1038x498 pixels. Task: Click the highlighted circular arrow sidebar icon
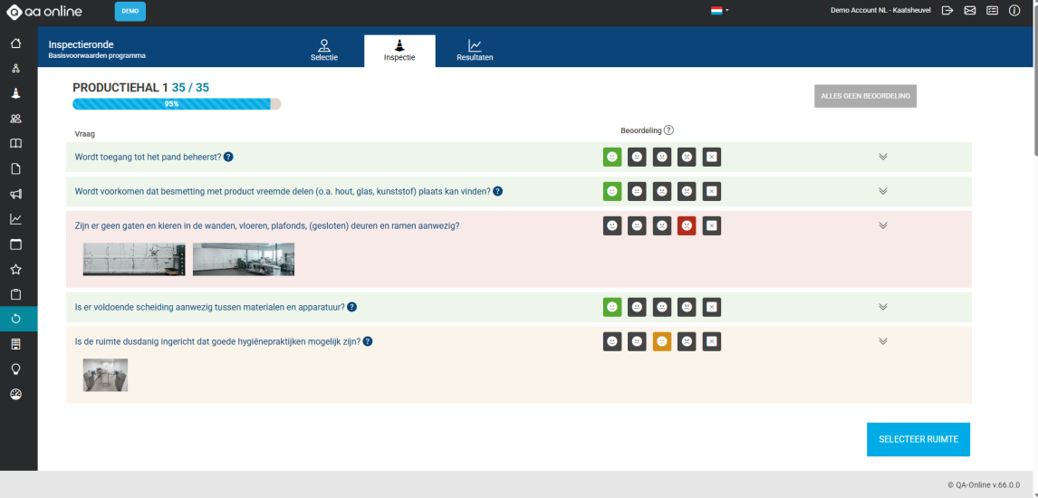coord(18,319)
